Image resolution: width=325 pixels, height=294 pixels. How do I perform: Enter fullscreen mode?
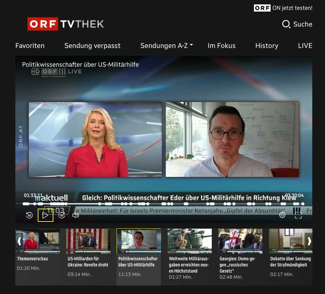coord(298,215)
